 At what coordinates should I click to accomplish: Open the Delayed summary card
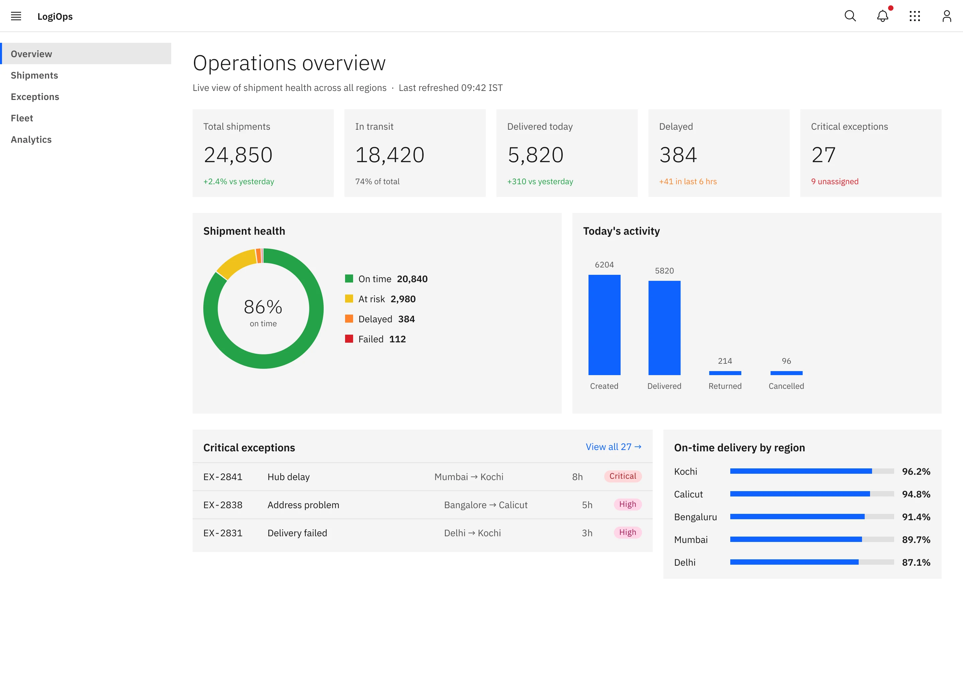(x=719, y=153)
